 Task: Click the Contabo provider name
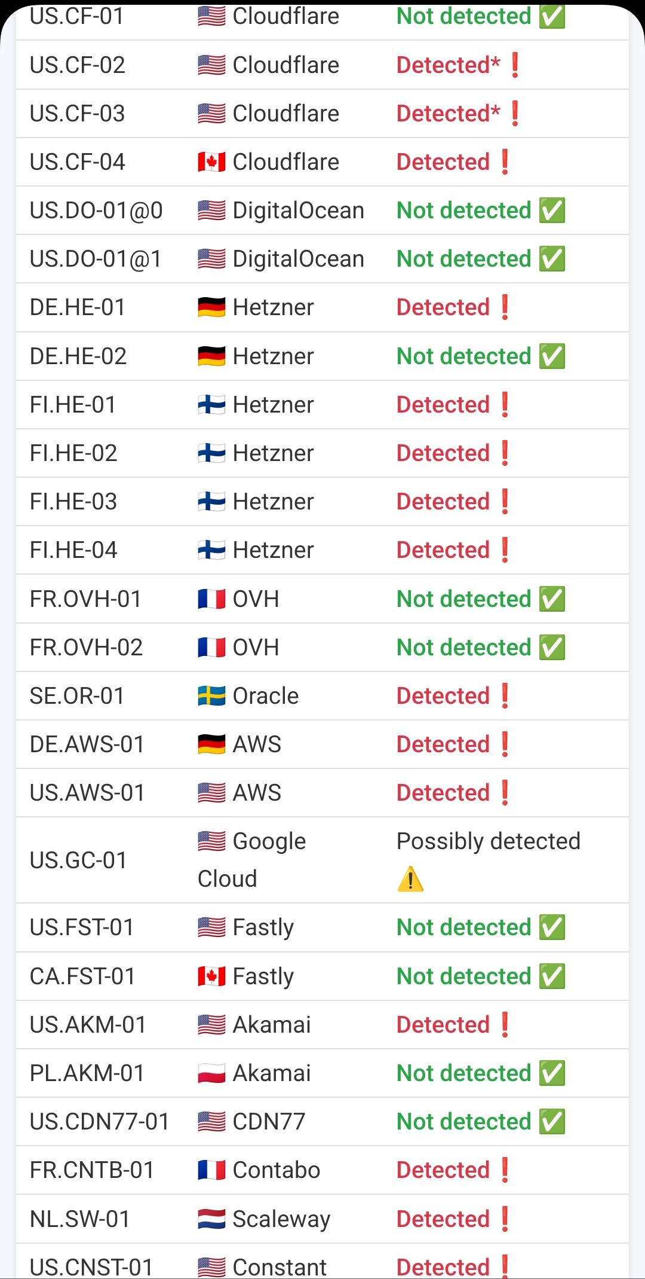tap(276, 1170)
